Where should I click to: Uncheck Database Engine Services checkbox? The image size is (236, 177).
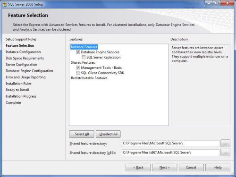tap(78, 52)
